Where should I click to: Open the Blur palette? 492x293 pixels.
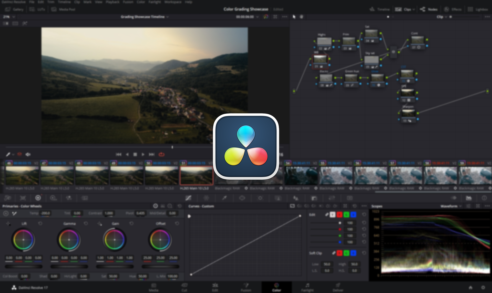pyautogui.click(x=296, y=198)
